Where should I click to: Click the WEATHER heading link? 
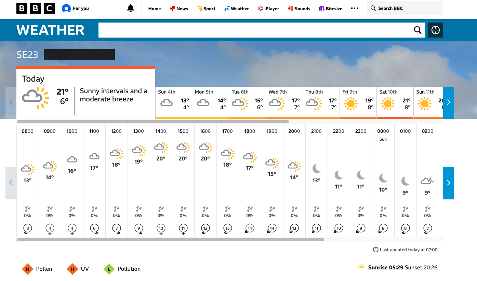[50, 30]
